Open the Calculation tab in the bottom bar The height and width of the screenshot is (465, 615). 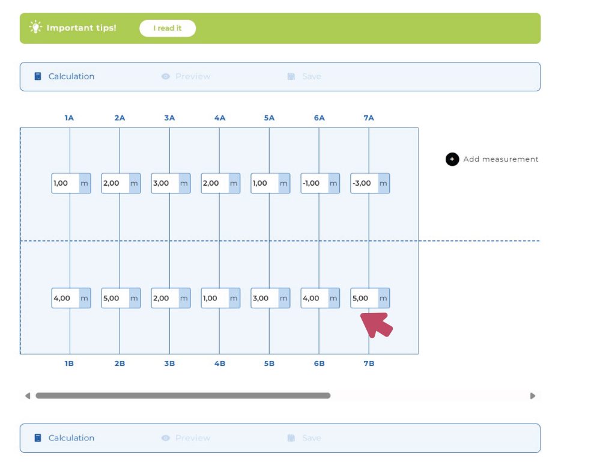tap(71, 438)
